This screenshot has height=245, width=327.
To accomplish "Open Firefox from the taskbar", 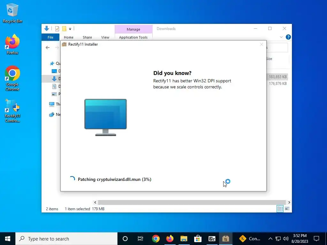I will [x=170, y=239].
